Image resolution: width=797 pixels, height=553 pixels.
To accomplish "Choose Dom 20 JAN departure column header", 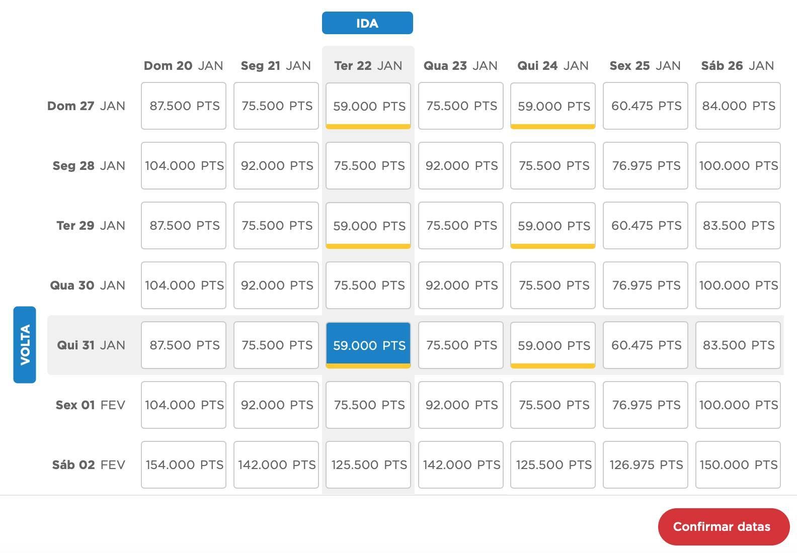I will pyautogui.click(x=184, y=66).
